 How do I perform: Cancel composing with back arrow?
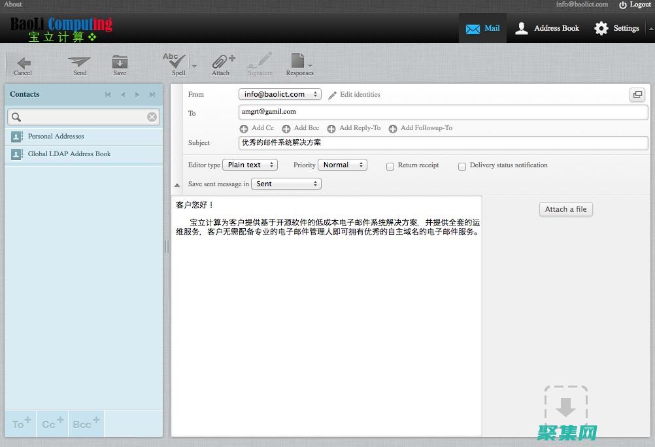pyautogui.click(x=23, y=63)
